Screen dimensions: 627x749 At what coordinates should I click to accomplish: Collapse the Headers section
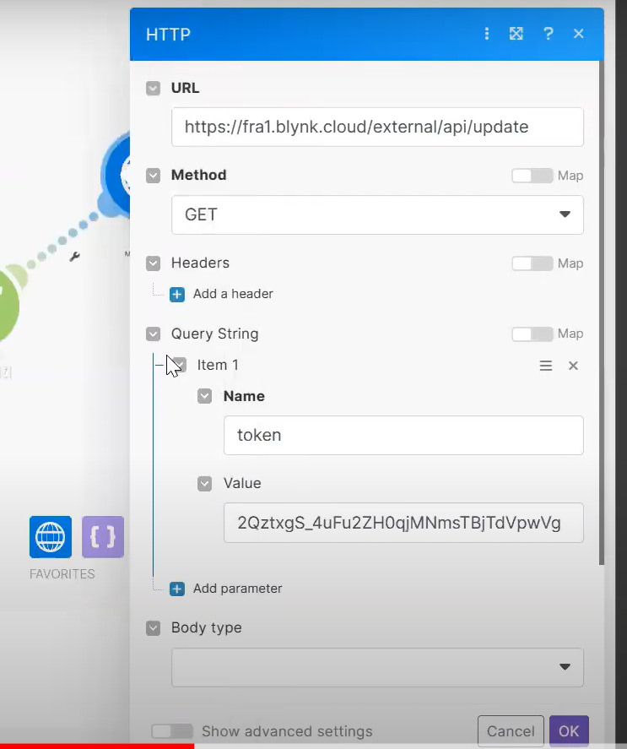click(x=154, y=263)
